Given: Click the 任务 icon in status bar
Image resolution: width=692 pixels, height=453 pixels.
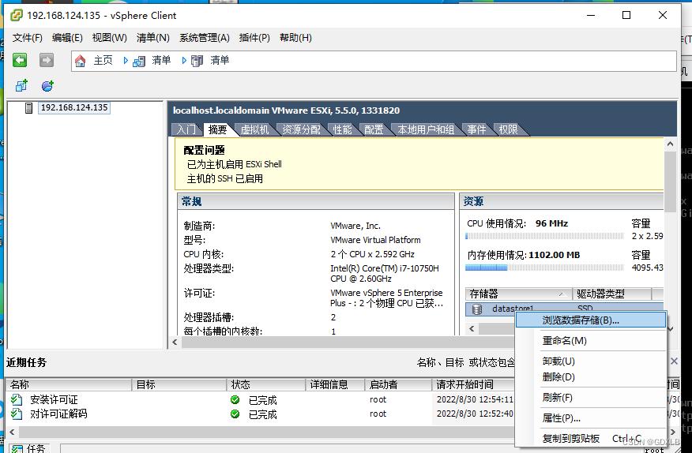Looking at the screenshot, I should click(17, 448).
